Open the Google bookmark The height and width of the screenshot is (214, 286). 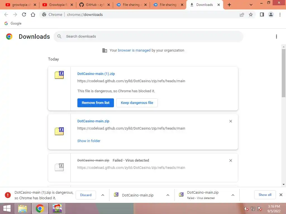pyautogui.click(x=13, y=23)
